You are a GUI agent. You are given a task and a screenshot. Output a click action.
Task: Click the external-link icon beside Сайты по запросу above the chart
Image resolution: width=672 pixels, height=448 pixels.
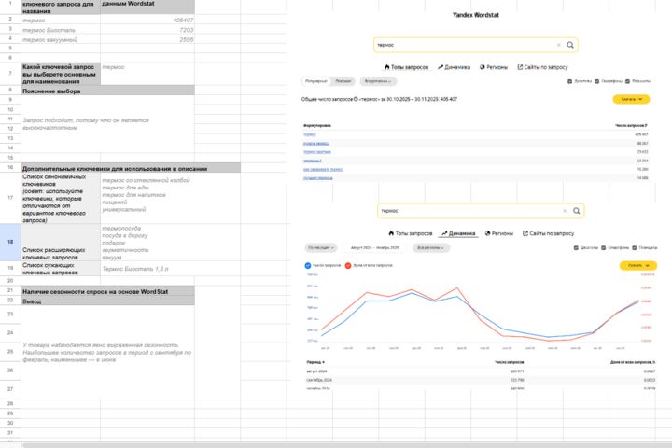click(x=525, y=233)
